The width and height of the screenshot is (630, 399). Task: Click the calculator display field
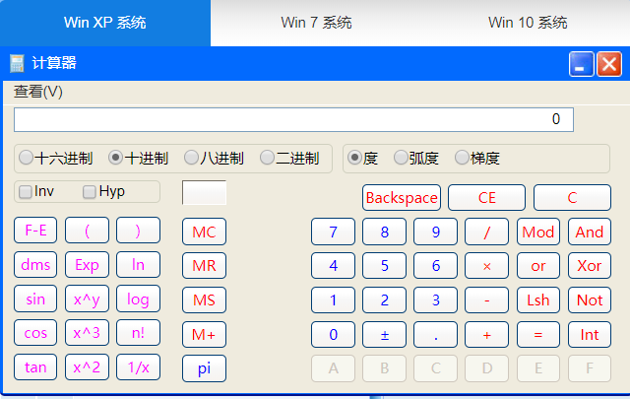tap(293, 119)
